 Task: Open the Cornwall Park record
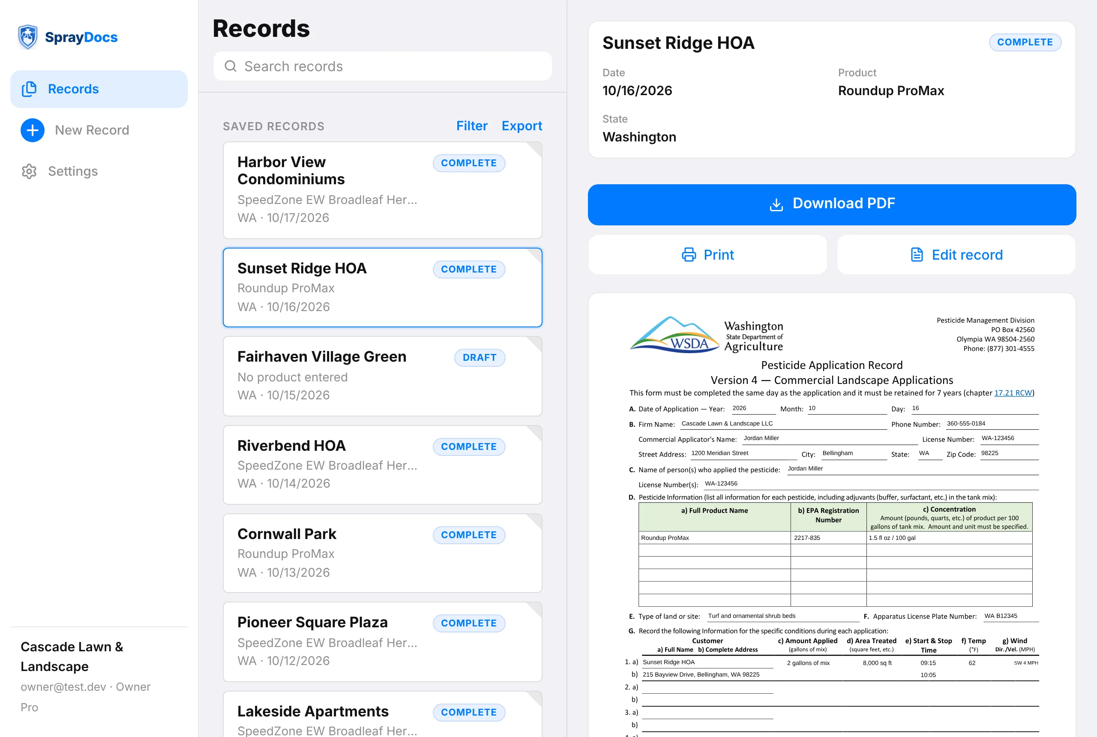pos(383,553)
